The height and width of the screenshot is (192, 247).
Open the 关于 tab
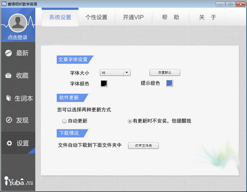click(x=207, y=17)
